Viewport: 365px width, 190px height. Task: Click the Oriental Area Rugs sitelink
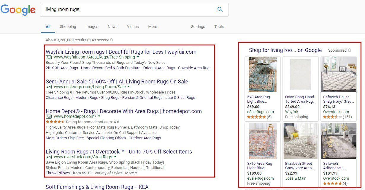159,68
